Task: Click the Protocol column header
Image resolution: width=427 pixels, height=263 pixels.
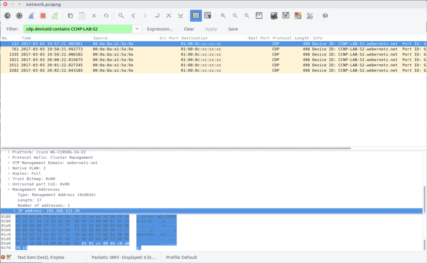Action: 282,38
